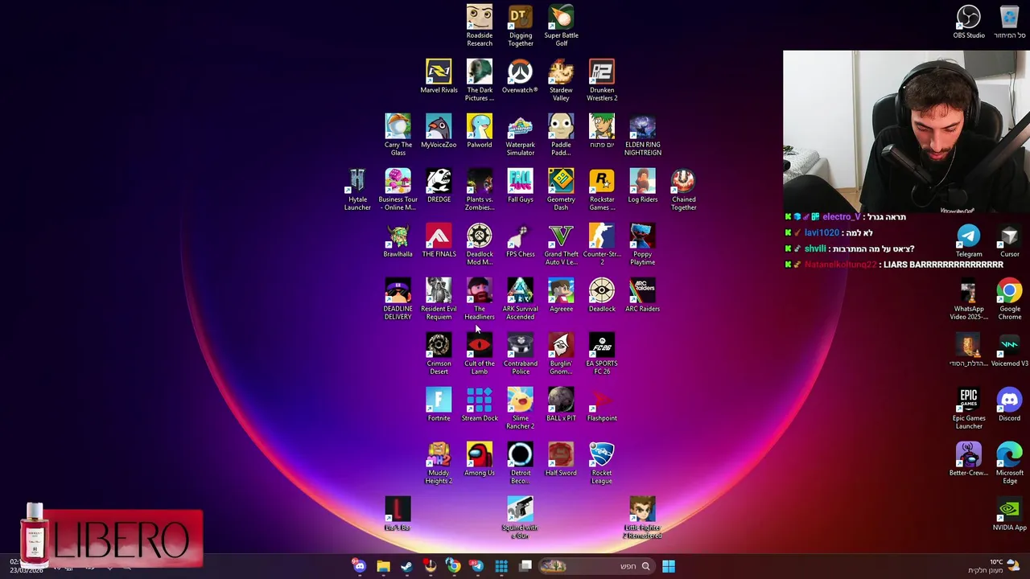Open the Fall Guys shortcut
Viewport: 1030px width, 579px height.
coord(520,186)
